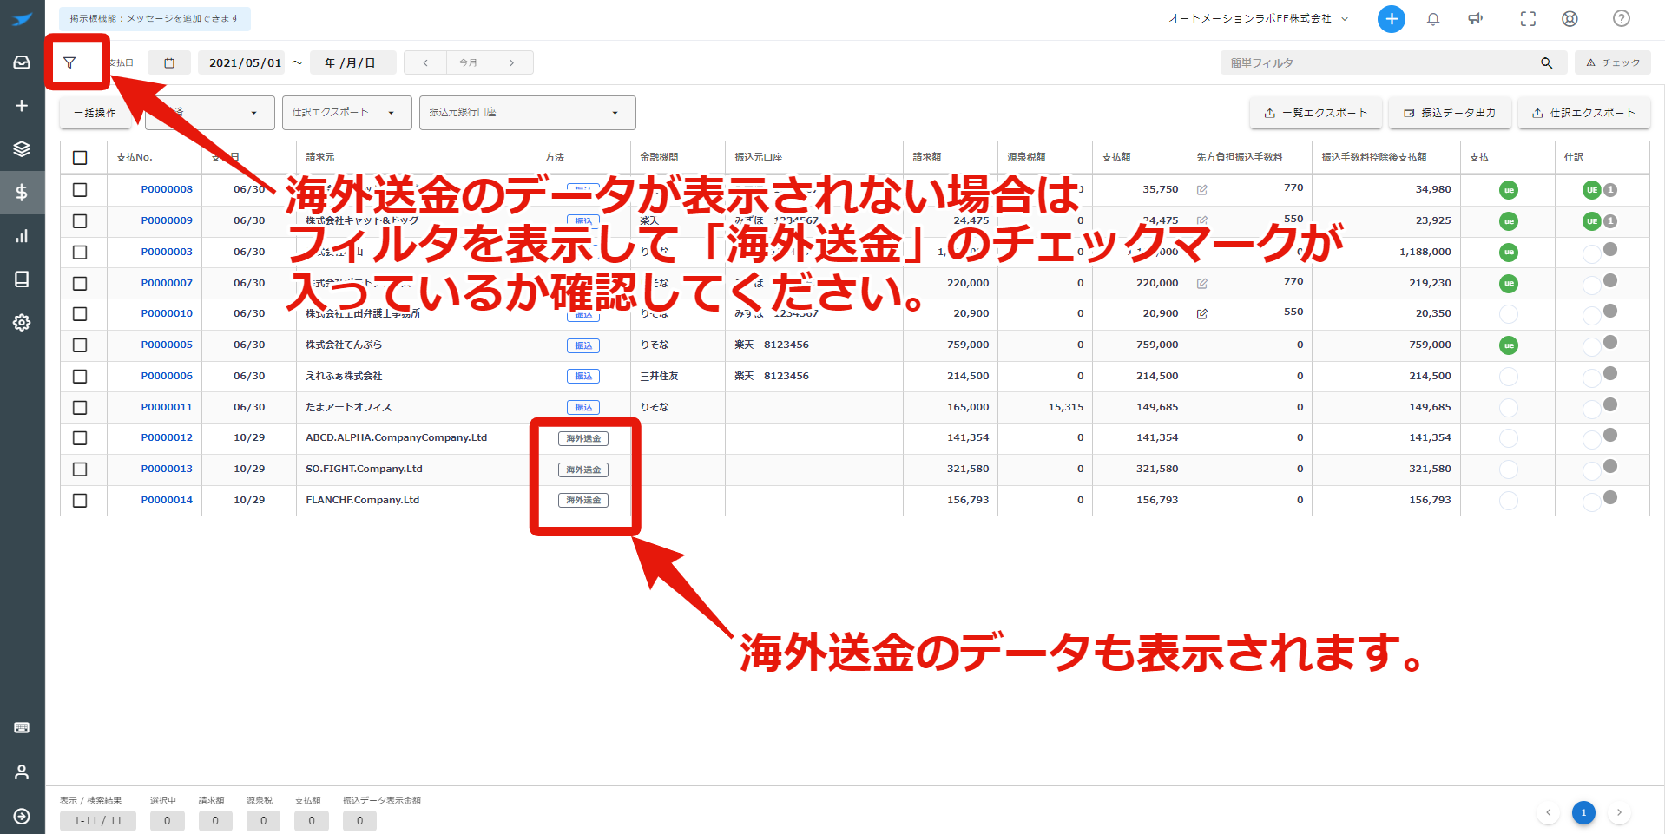Screen dimensions: 1665x834
Task: Click the blue add plus button
Action: 1391,19
